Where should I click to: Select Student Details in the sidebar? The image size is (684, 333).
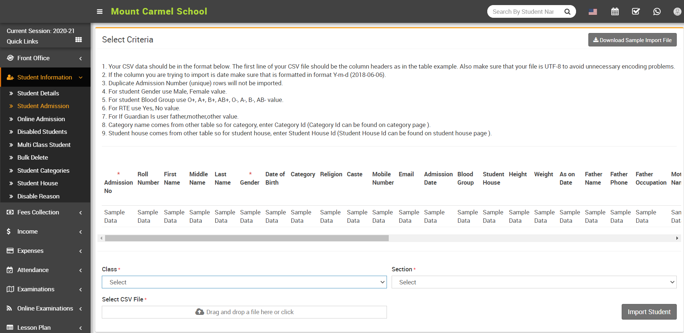[38, 93]
